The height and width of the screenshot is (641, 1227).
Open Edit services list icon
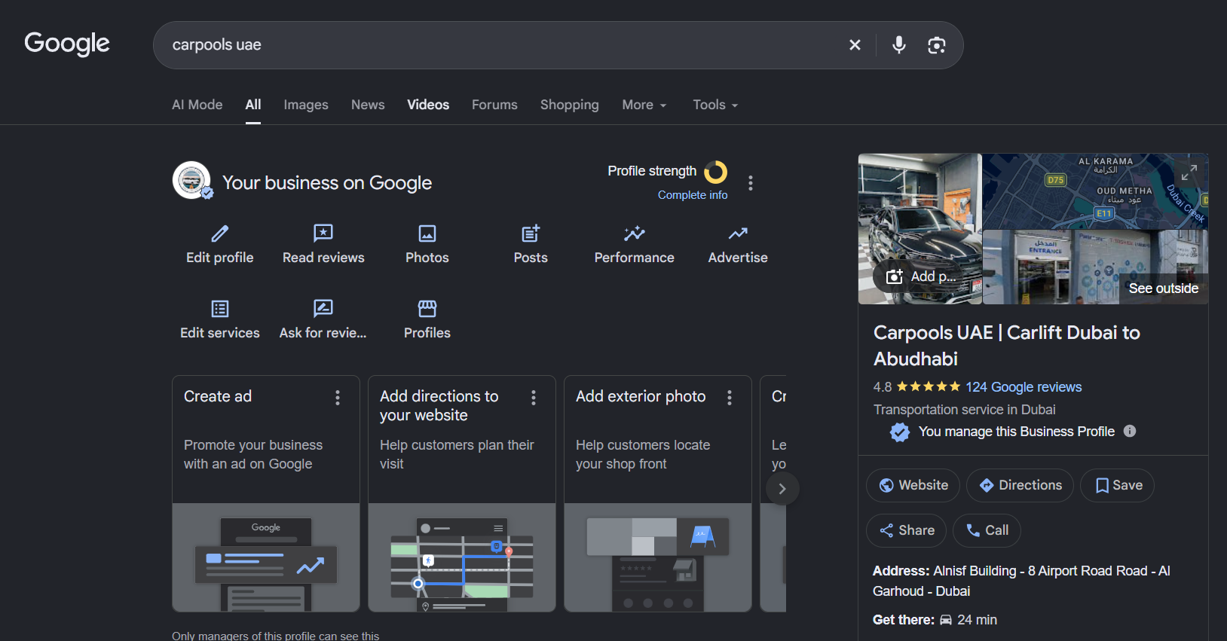(220, 309)
